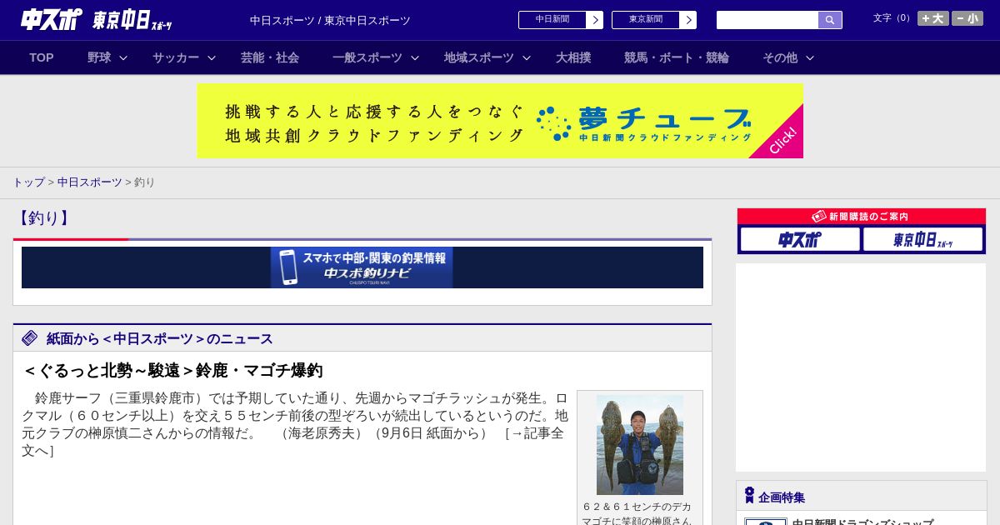This screenshot has width=1000, height=525.
Task: Click the Chunichi Sports logo in the header
Action: tap(52, 19)
